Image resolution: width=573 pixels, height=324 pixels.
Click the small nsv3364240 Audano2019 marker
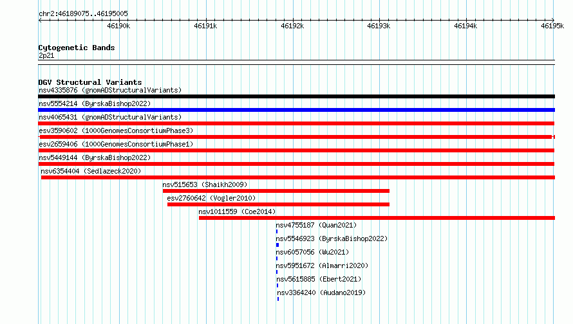coord(278,299)
